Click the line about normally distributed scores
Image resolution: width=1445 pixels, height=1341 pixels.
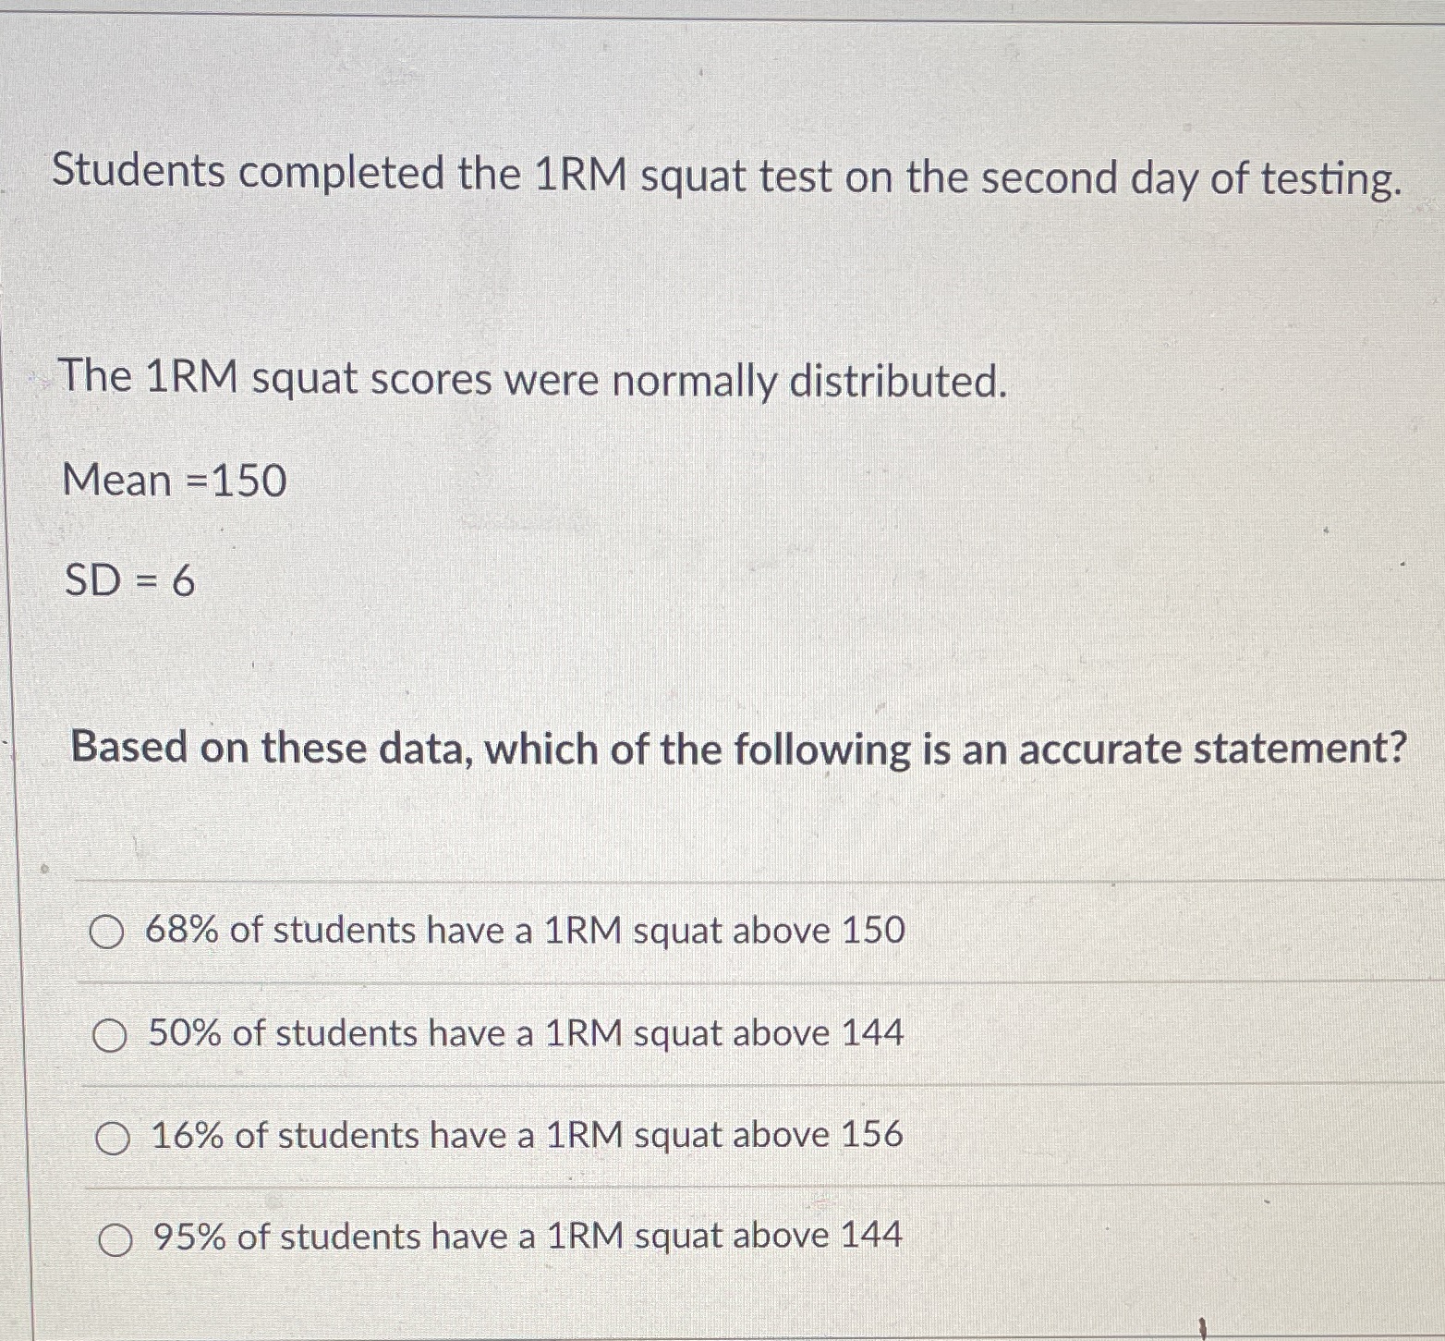point(531,380)
